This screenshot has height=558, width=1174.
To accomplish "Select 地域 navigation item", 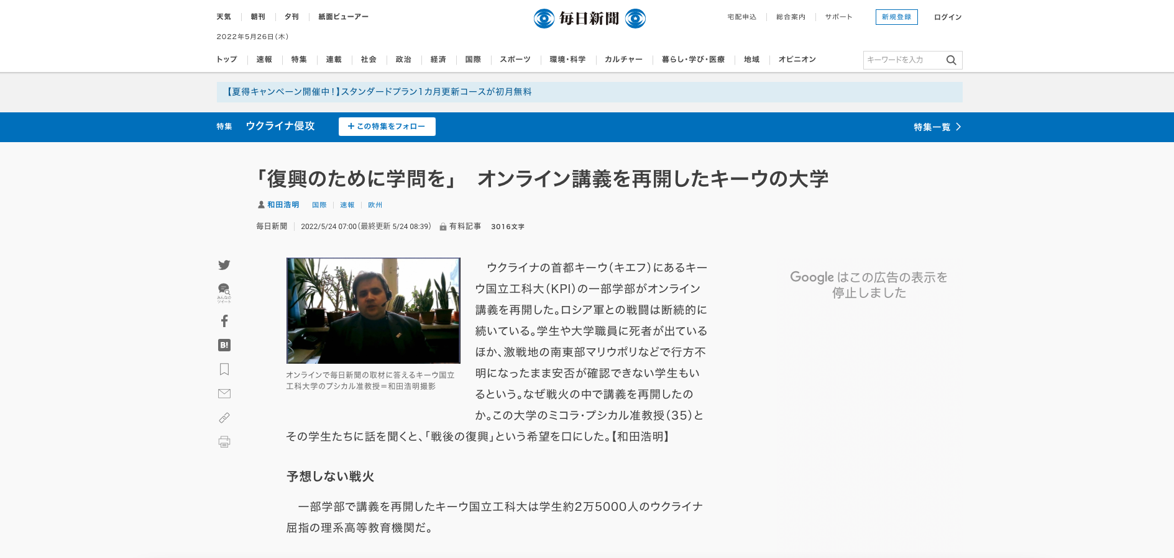I will coord(751,60).
